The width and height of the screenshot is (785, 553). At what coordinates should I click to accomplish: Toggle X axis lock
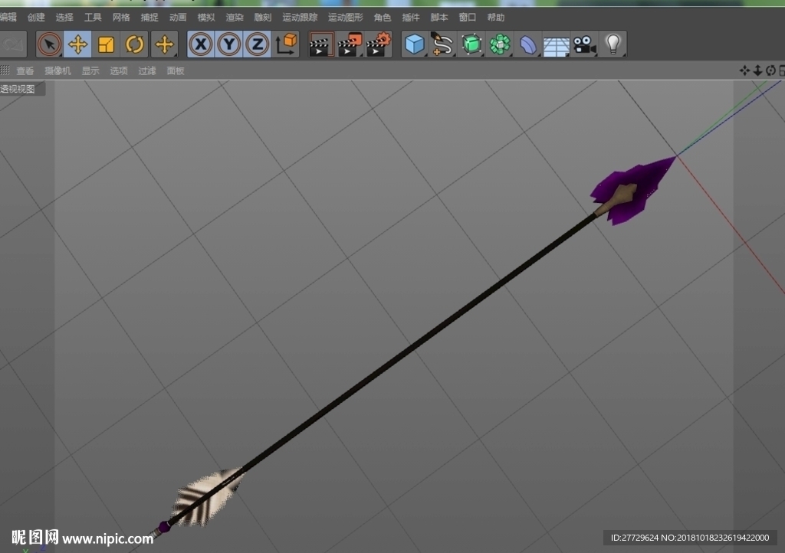[x=201, y=44]
